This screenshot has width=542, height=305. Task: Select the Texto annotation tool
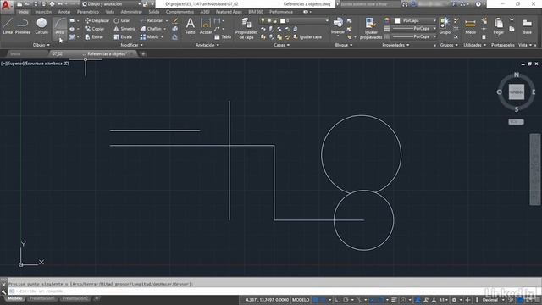pos(190,26)
